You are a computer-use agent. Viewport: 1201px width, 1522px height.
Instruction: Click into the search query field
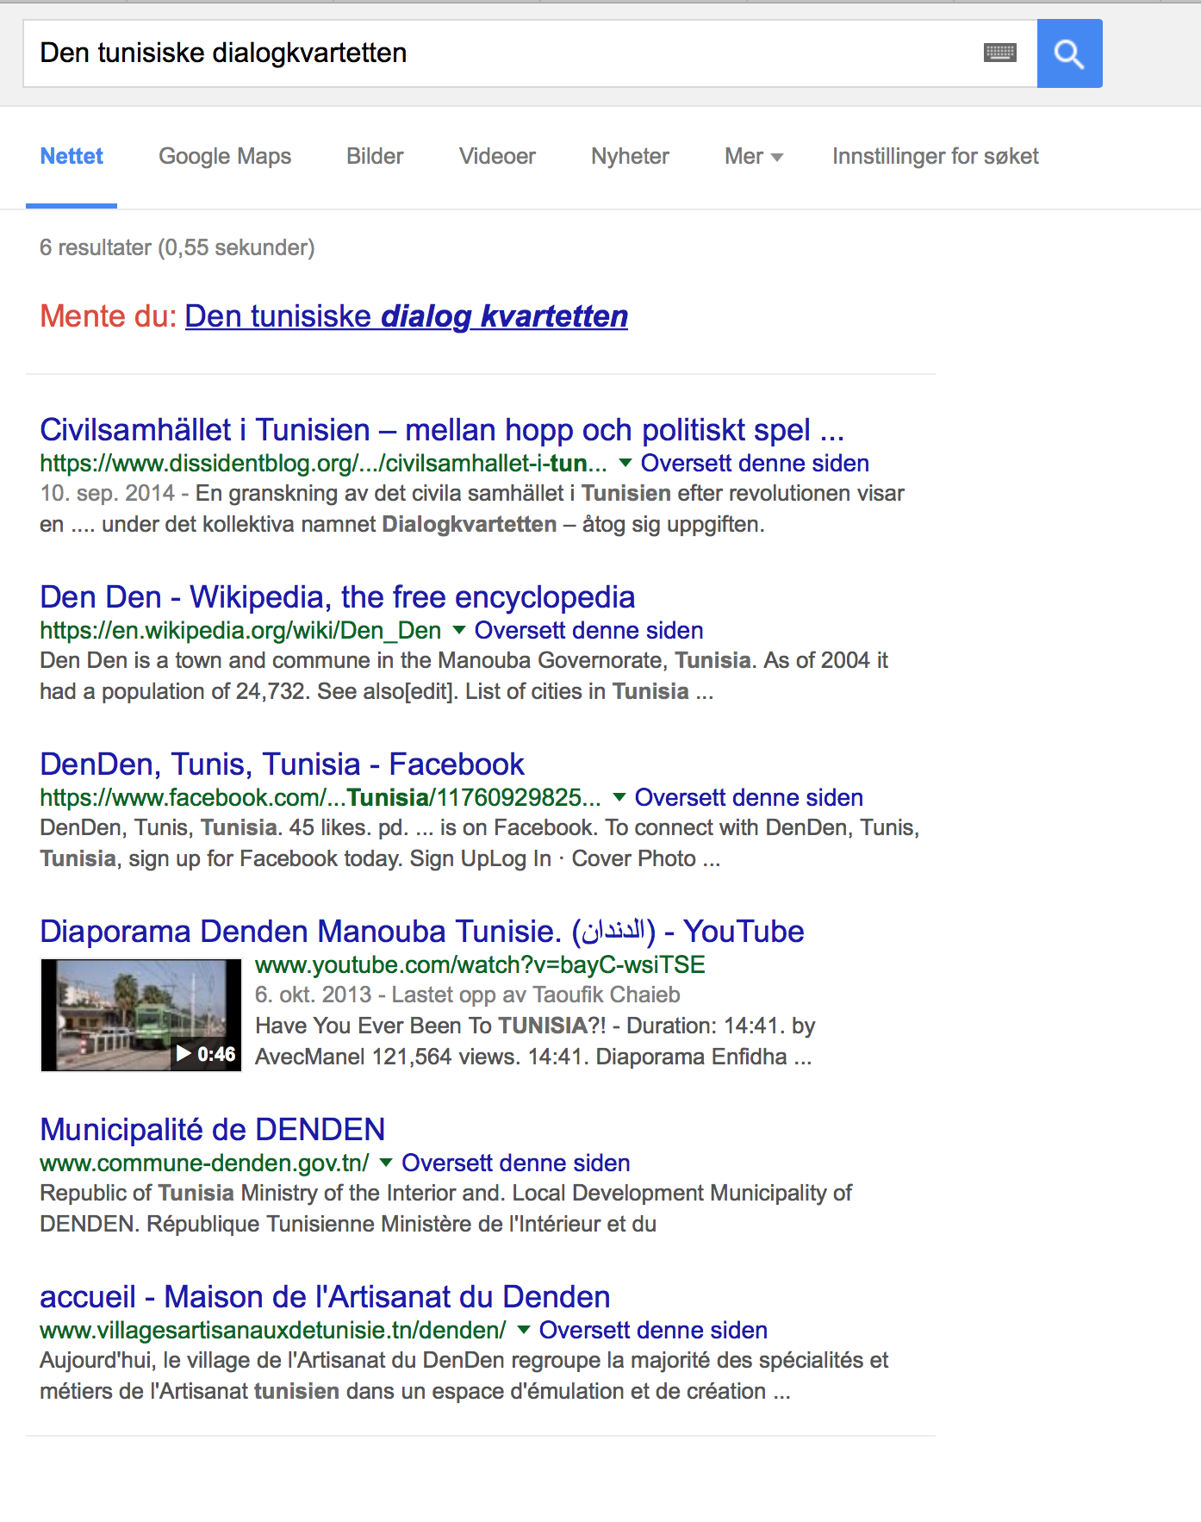click(500, 53)
